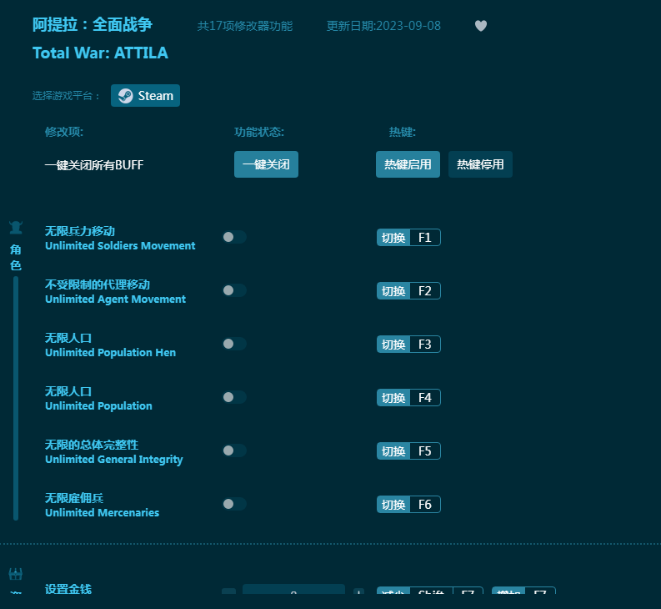This screenshot has height=609, width=661.
Task: Click the 热键 column header
Action: (402, 132)
